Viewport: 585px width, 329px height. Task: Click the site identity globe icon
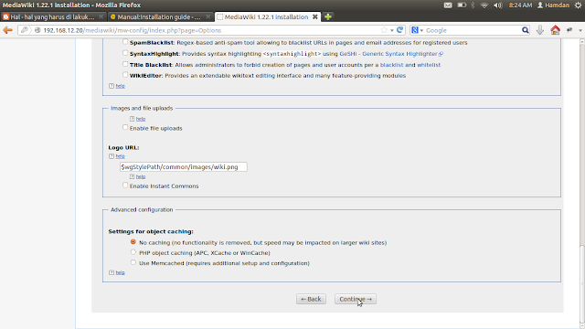click(37, 30)
